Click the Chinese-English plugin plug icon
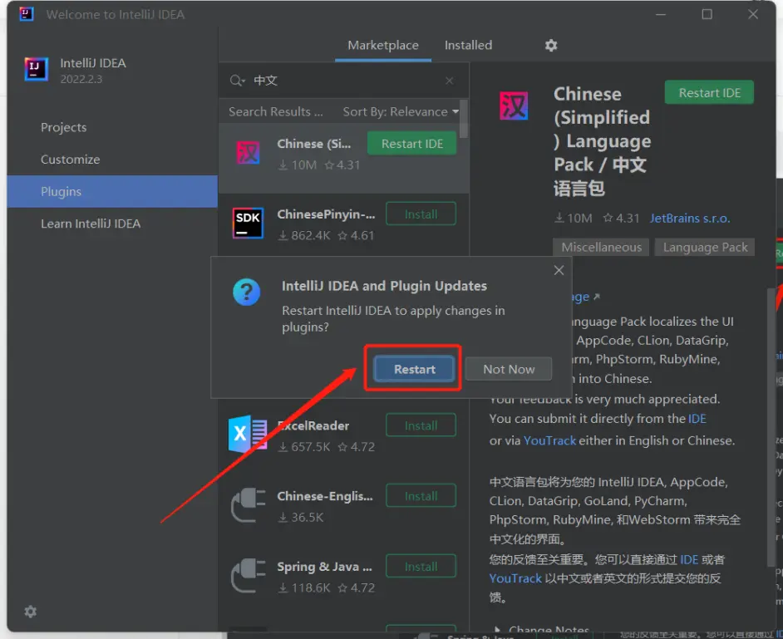This screenshot has width=783, height=639. tap(249, 504)
